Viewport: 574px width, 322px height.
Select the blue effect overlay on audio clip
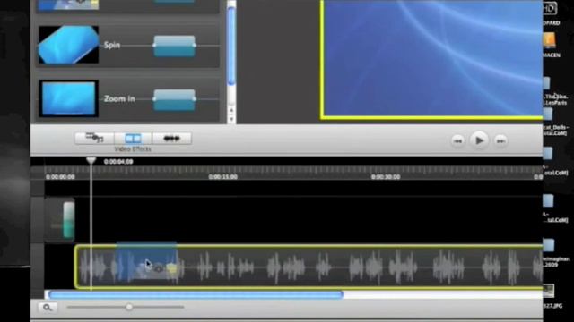[x=146, y=261]
